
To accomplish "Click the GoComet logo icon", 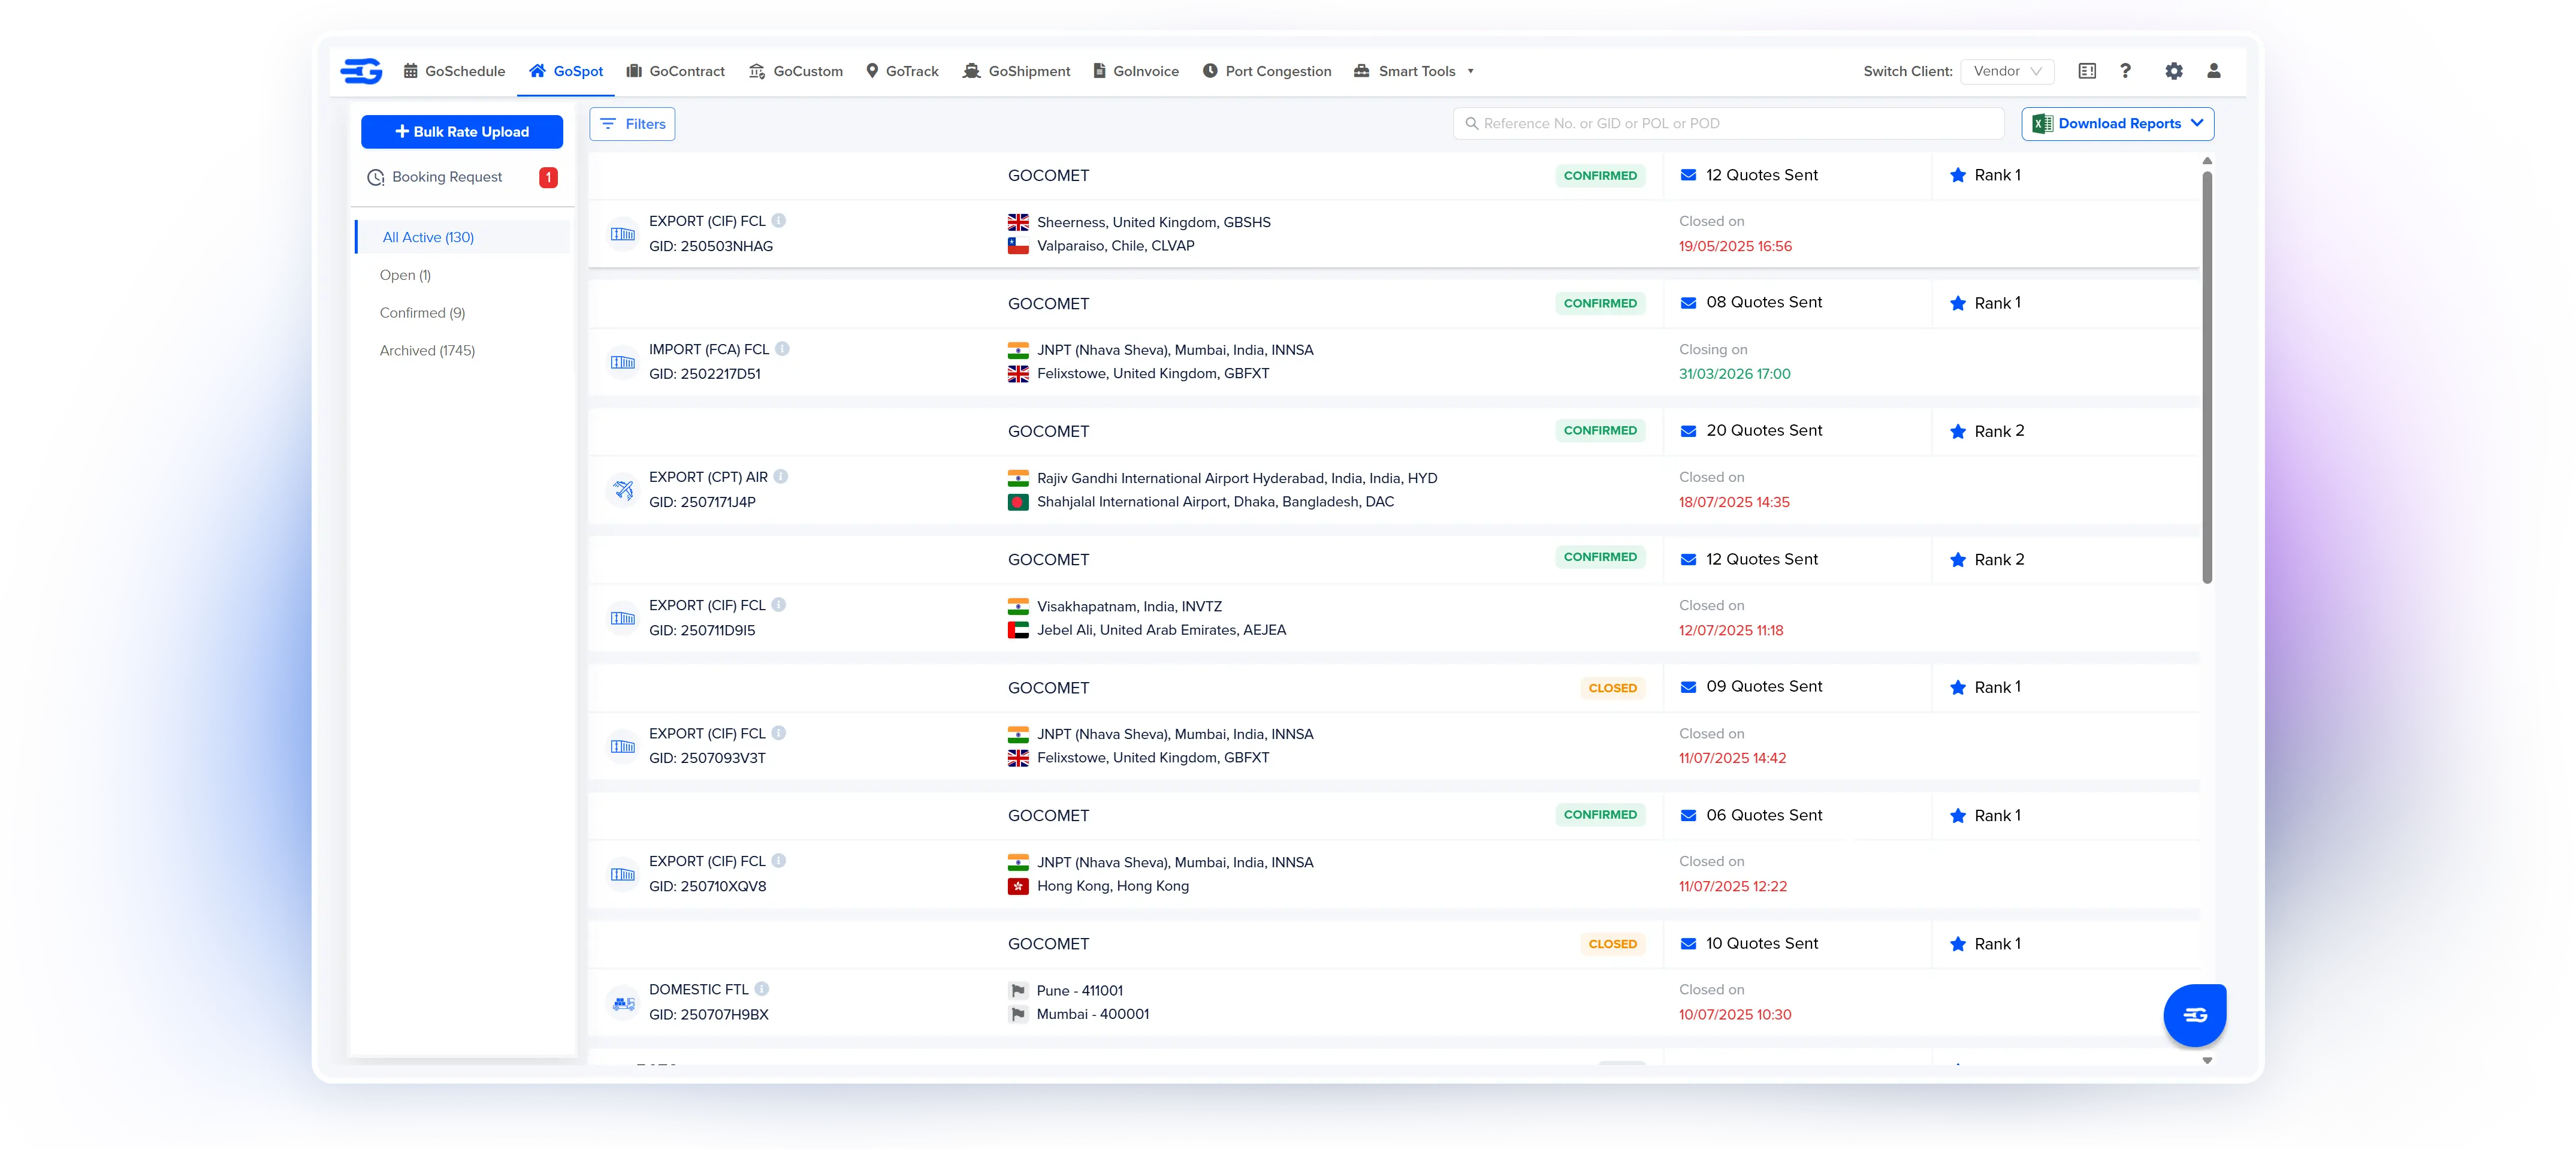I will coord(361,71).
